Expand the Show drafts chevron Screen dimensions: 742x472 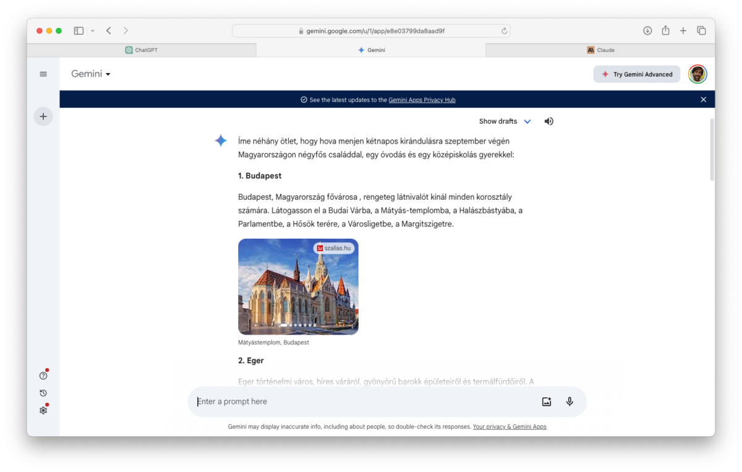[x=527, y=122]
